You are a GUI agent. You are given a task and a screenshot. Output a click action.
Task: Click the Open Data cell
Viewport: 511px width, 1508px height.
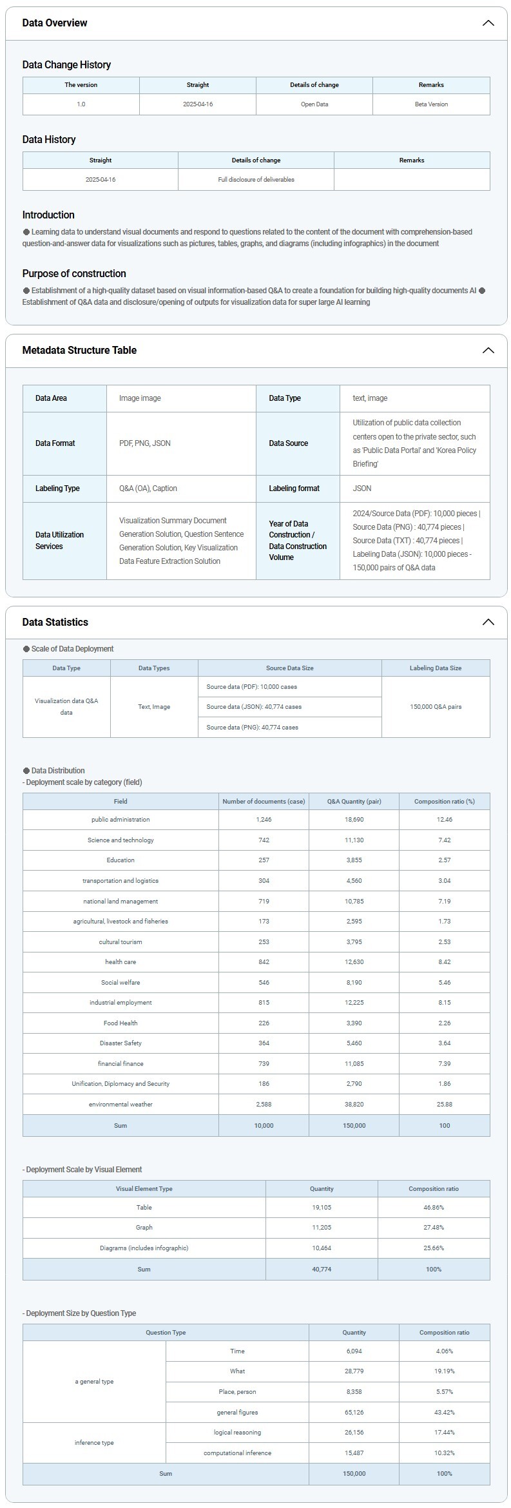tap(314, 104)
